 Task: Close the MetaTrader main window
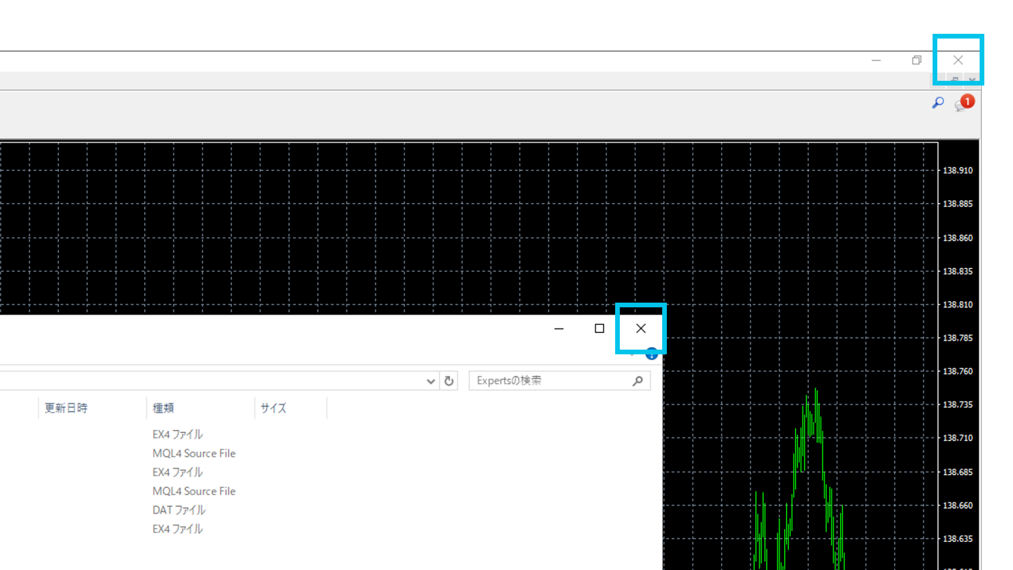coord(958,60)
